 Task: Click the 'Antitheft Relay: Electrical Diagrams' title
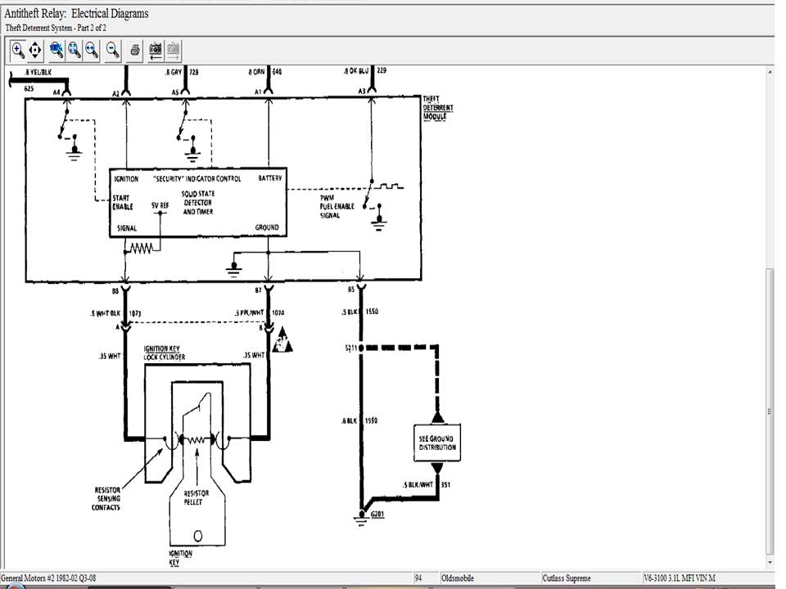[76, 14]
